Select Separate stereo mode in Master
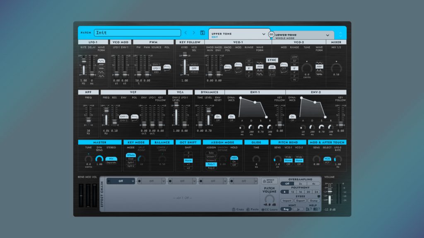Image resolution: width=424 pixels, height=238 pixels. pos(111,162)
